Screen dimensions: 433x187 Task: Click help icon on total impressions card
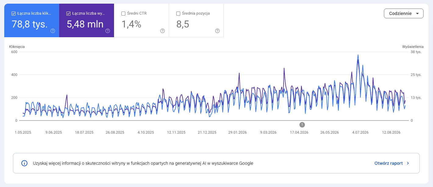[108, 31]
